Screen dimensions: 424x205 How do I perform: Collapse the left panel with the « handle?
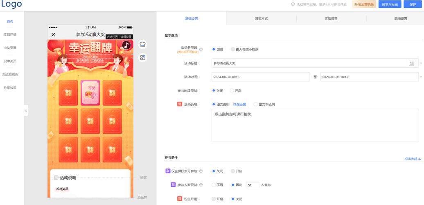26,110
